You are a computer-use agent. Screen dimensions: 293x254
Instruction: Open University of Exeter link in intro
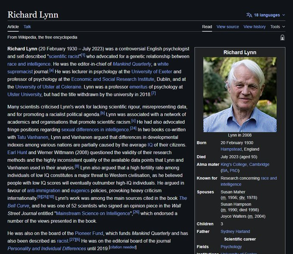(x=152, y=72)
